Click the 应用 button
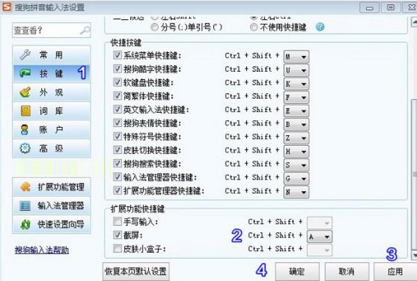The height and width of the screenshot is (281, 417). coord(395,272)
